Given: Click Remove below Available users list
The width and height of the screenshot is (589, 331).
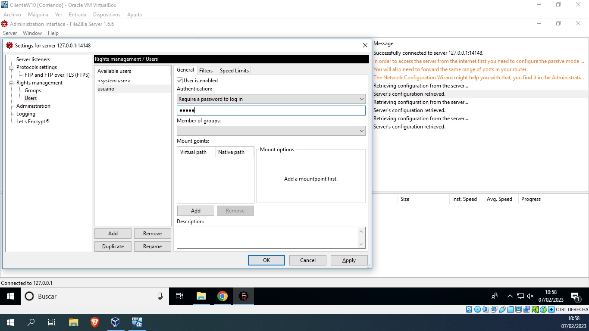Looking at the screenshot, I should [x=153, y=234].
